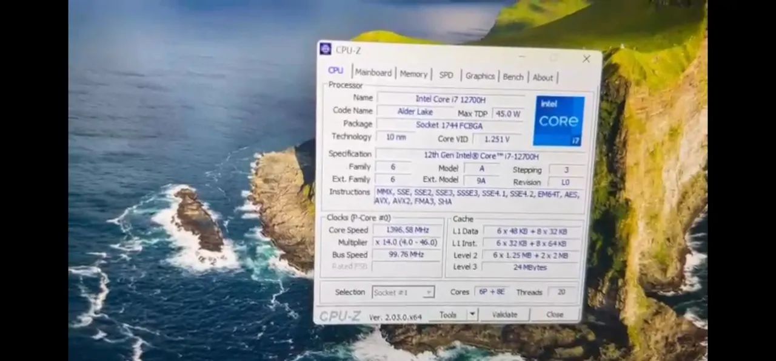Open the Graphics tab

tap(480, 76)
